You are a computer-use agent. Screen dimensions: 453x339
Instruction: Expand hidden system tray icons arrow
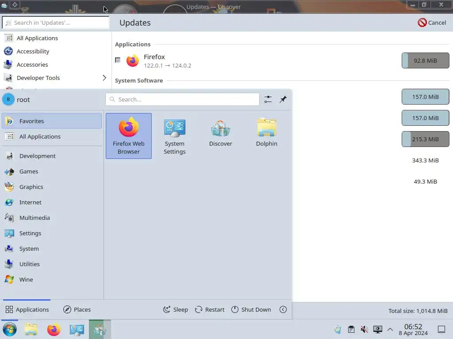(390, 329)
